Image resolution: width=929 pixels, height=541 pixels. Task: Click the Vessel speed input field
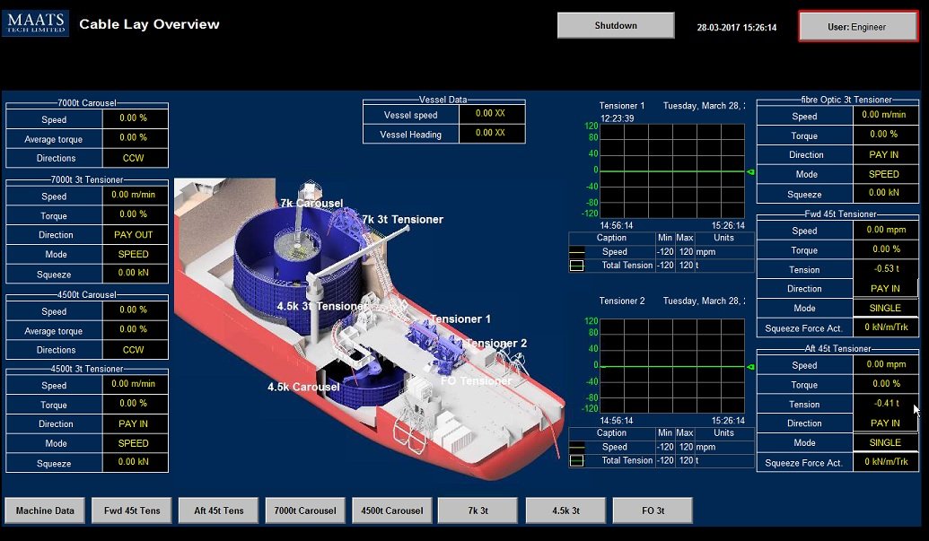(x=492, y=114)
